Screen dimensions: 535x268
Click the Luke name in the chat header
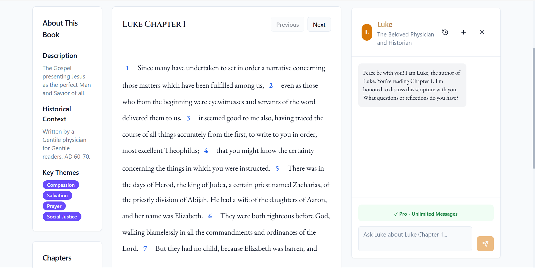pyautogui.click(x=384, y=24)
